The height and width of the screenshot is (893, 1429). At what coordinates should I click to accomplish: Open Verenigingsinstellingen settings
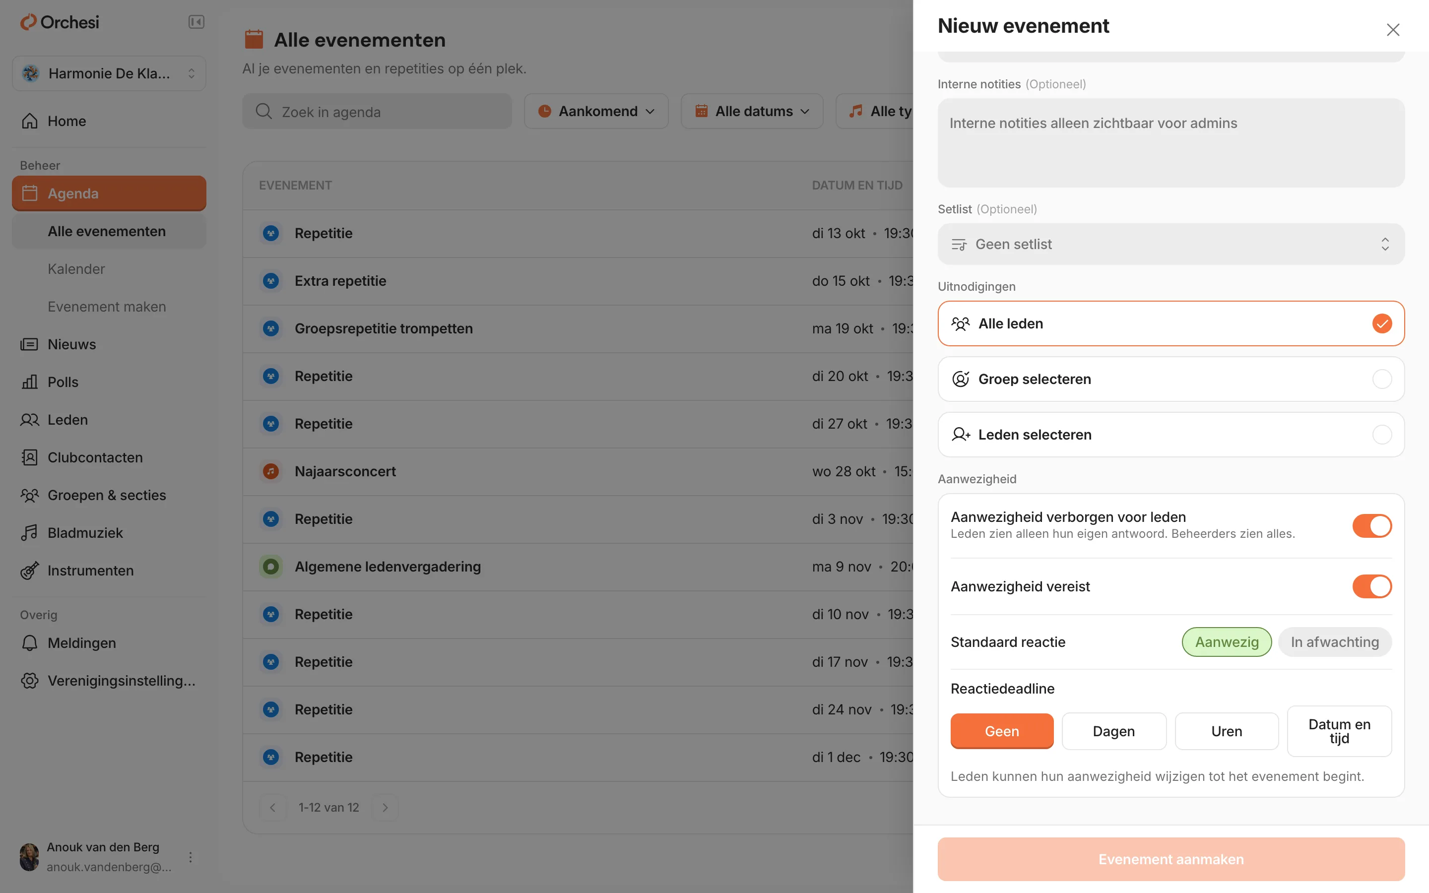click(109, 681)
